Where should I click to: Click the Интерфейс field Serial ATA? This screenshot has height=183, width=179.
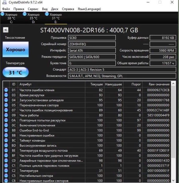pyautogui.click(x=92, y=50)
